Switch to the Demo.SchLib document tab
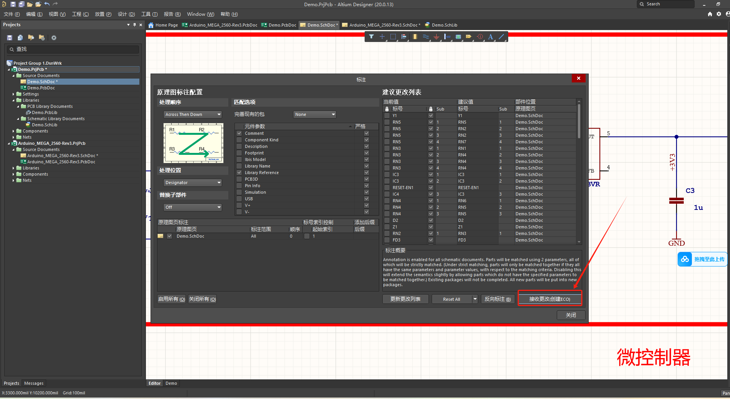This screenshot has height=399, width=730. coord(441,25)
